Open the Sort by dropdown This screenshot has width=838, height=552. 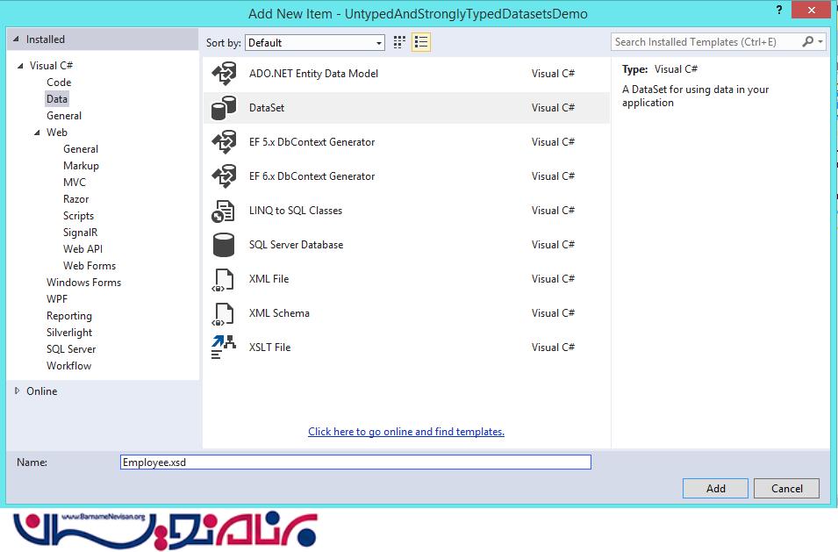(316, 42)
